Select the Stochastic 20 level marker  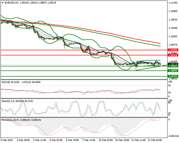(x=170, y=113)
